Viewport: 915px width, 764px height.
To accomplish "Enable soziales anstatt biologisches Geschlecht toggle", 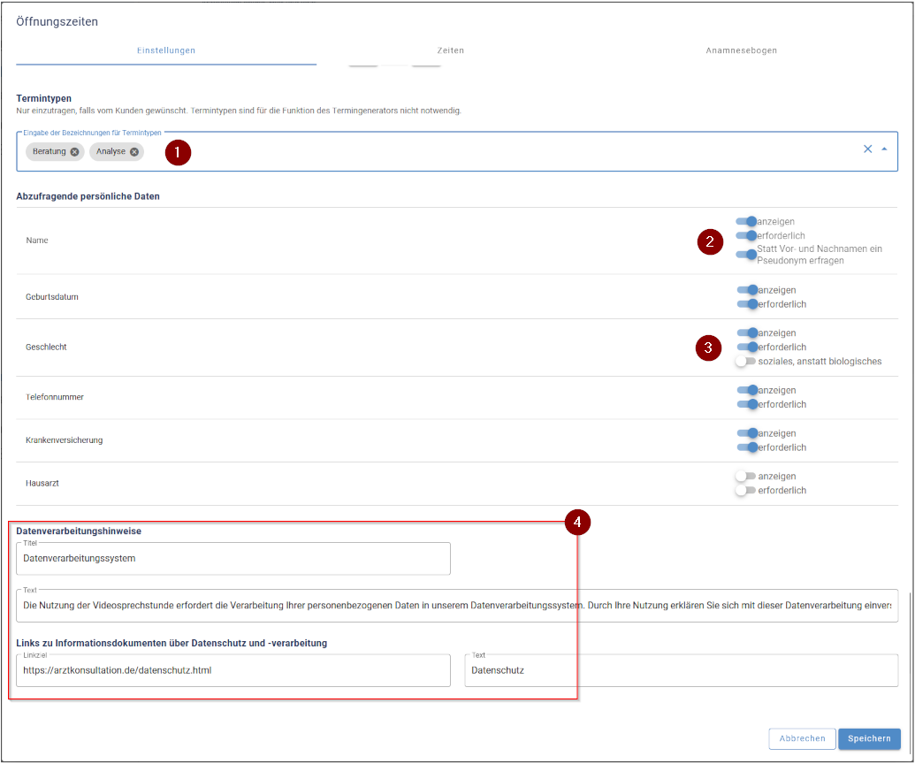I will coord(746,361).
